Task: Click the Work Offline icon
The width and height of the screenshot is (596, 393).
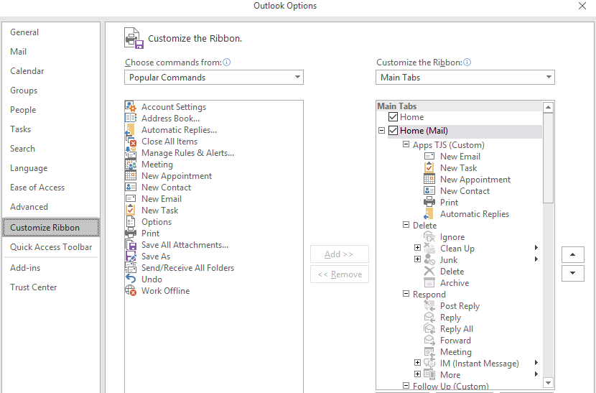Action: coord(131,291)
